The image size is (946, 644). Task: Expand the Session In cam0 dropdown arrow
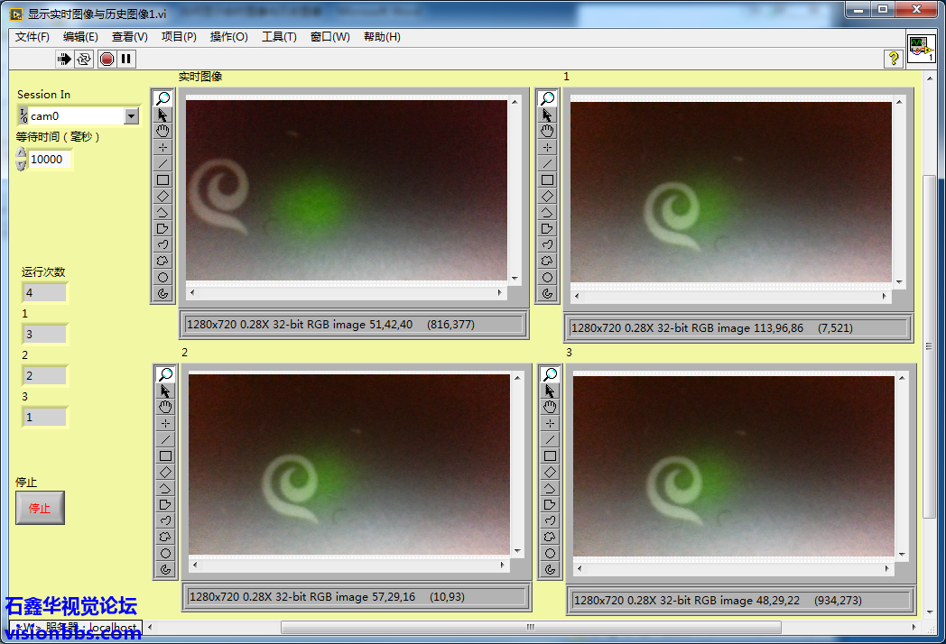tap(131, 116)
